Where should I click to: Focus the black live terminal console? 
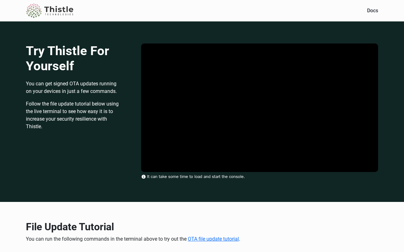(259, 108)
